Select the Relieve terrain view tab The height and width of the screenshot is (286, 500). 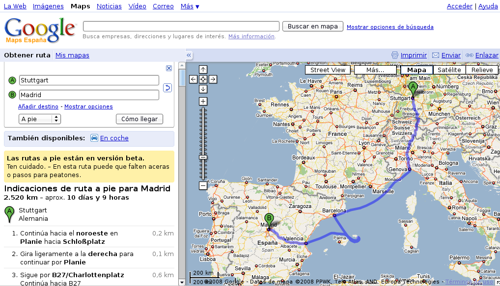482,70
